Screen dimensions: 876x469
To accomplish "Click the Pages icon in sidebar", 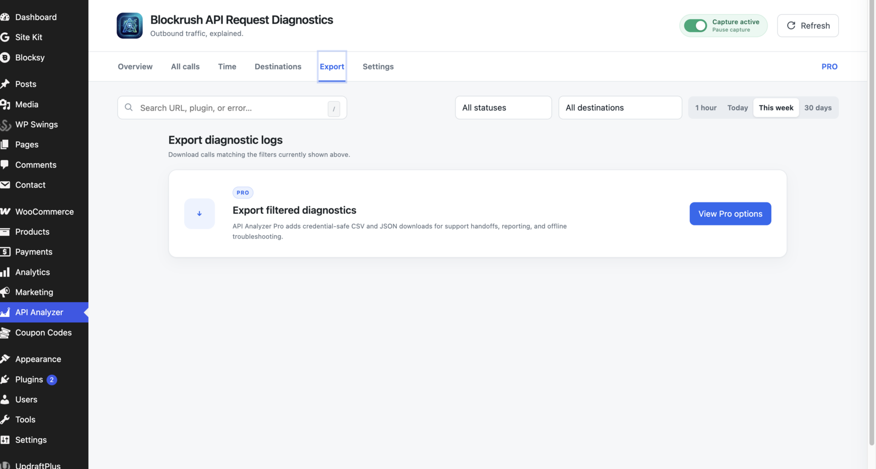I will (x=5, y=144).
